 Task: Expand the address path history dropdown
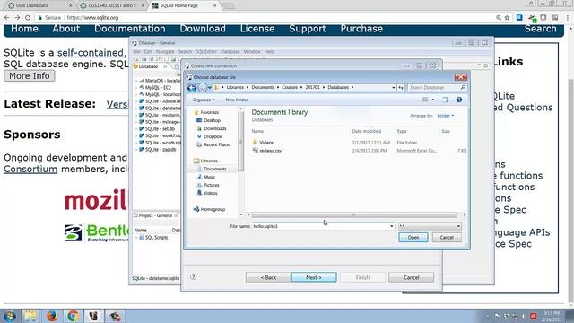click(x=394, y=88)
